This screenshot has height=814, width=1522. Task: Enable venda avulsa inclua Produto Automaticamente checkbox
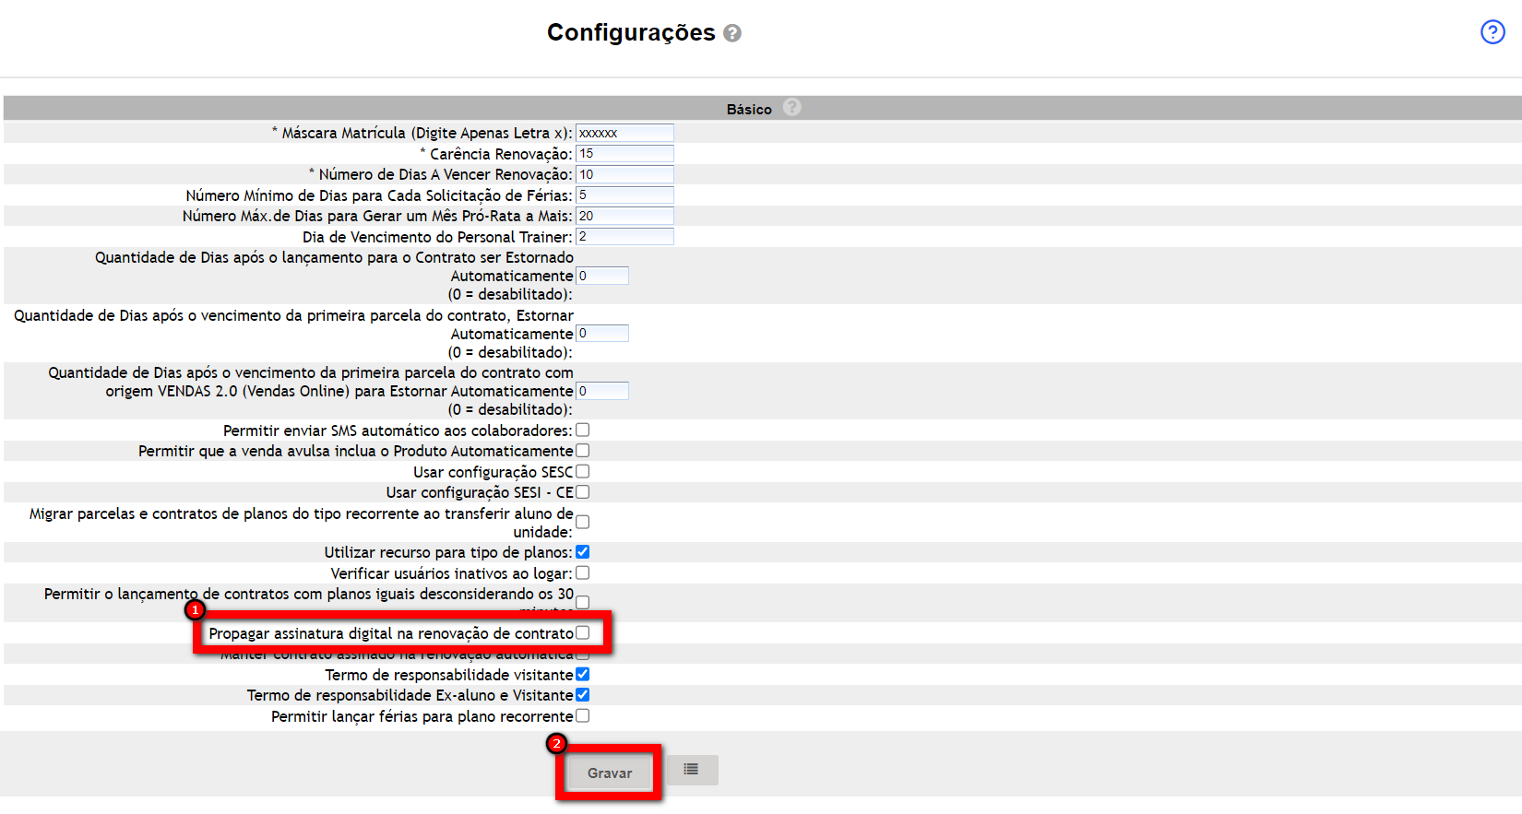583,451
